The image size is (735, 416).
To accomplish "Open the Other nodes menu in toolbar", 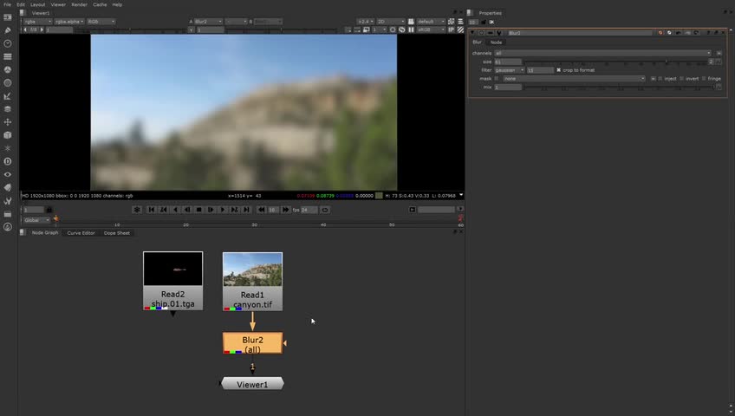I will (8, 214).
